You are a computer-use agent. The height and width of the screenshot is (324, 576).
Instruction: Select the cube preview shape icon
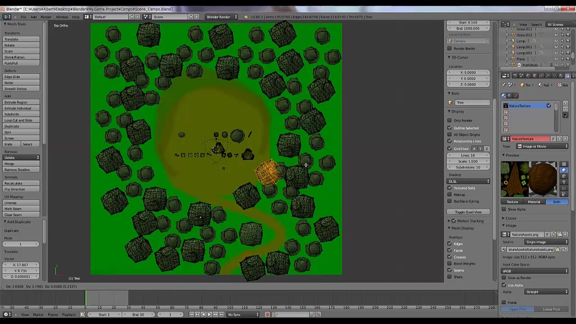tap(564, 176)
